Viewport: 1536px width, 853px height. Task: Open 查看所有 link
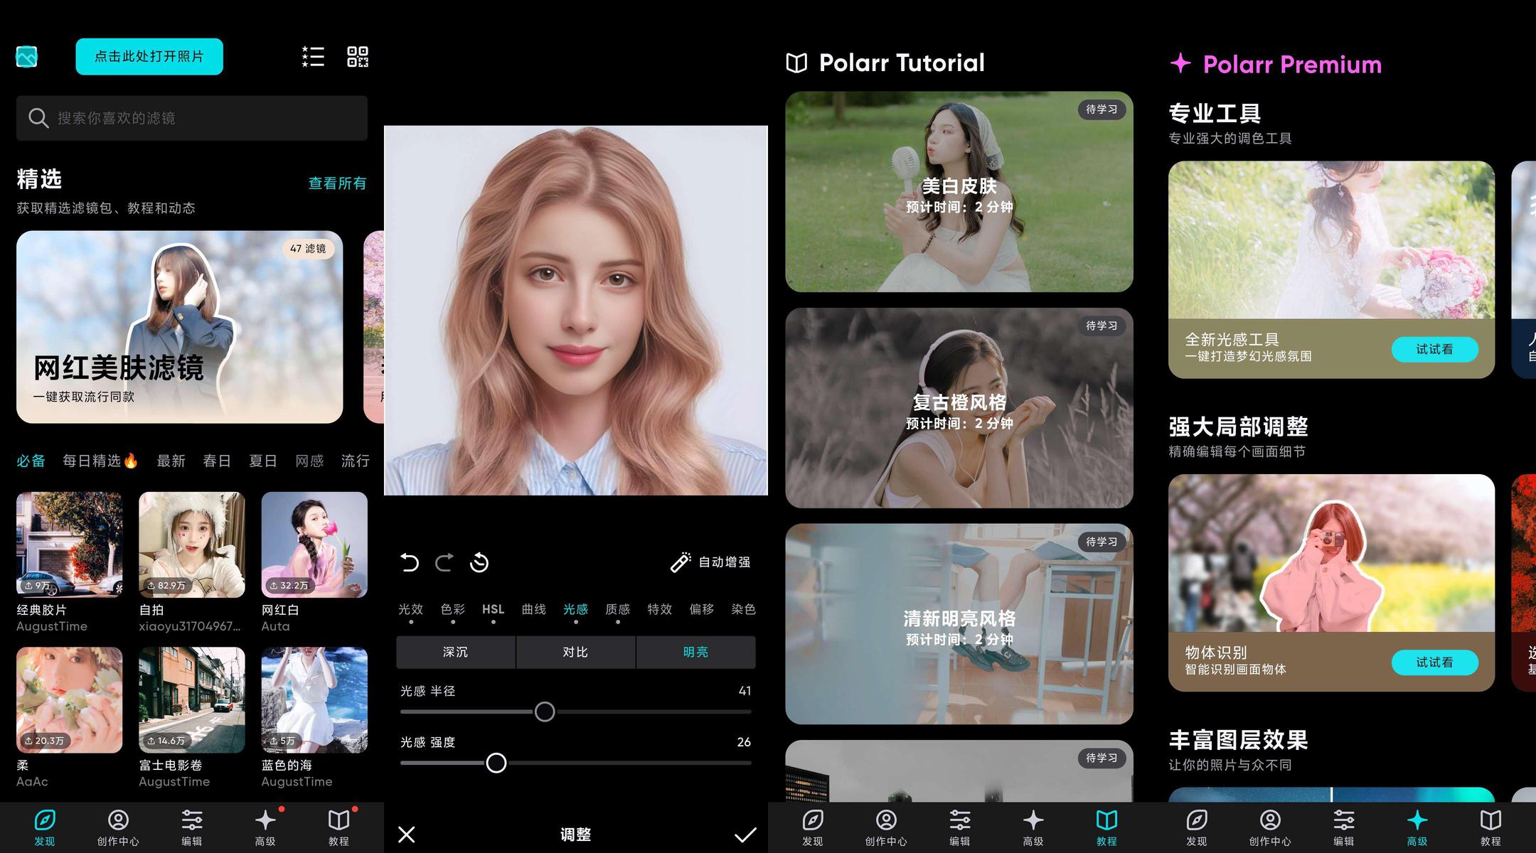[x=338, y=183]
